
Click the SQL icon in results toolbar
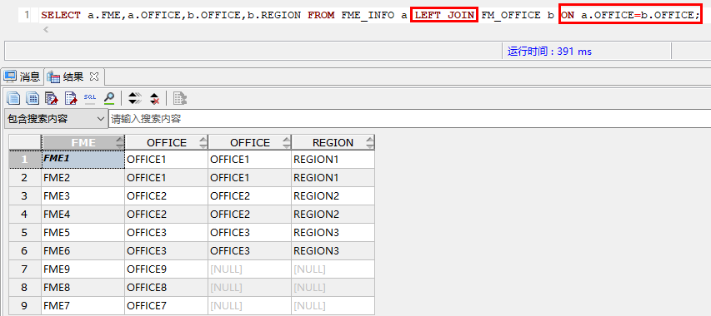click(x=90, y=98)
